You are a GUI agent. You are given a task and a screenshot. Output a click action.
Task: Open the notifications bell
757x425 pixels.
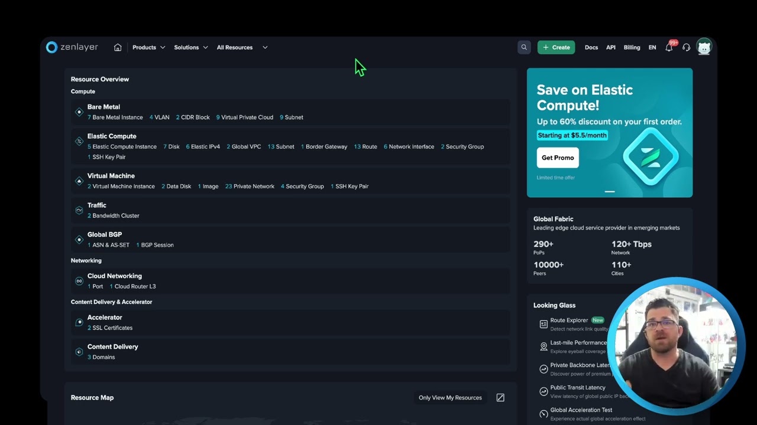669,47
